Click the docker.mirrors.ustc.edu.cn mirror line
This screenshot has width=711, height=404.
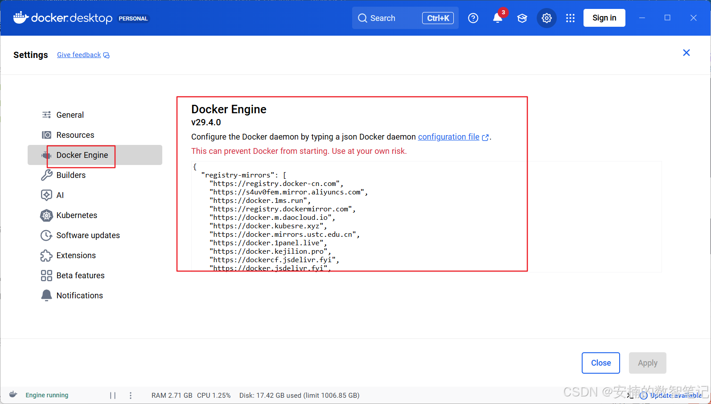pos(285,235)
